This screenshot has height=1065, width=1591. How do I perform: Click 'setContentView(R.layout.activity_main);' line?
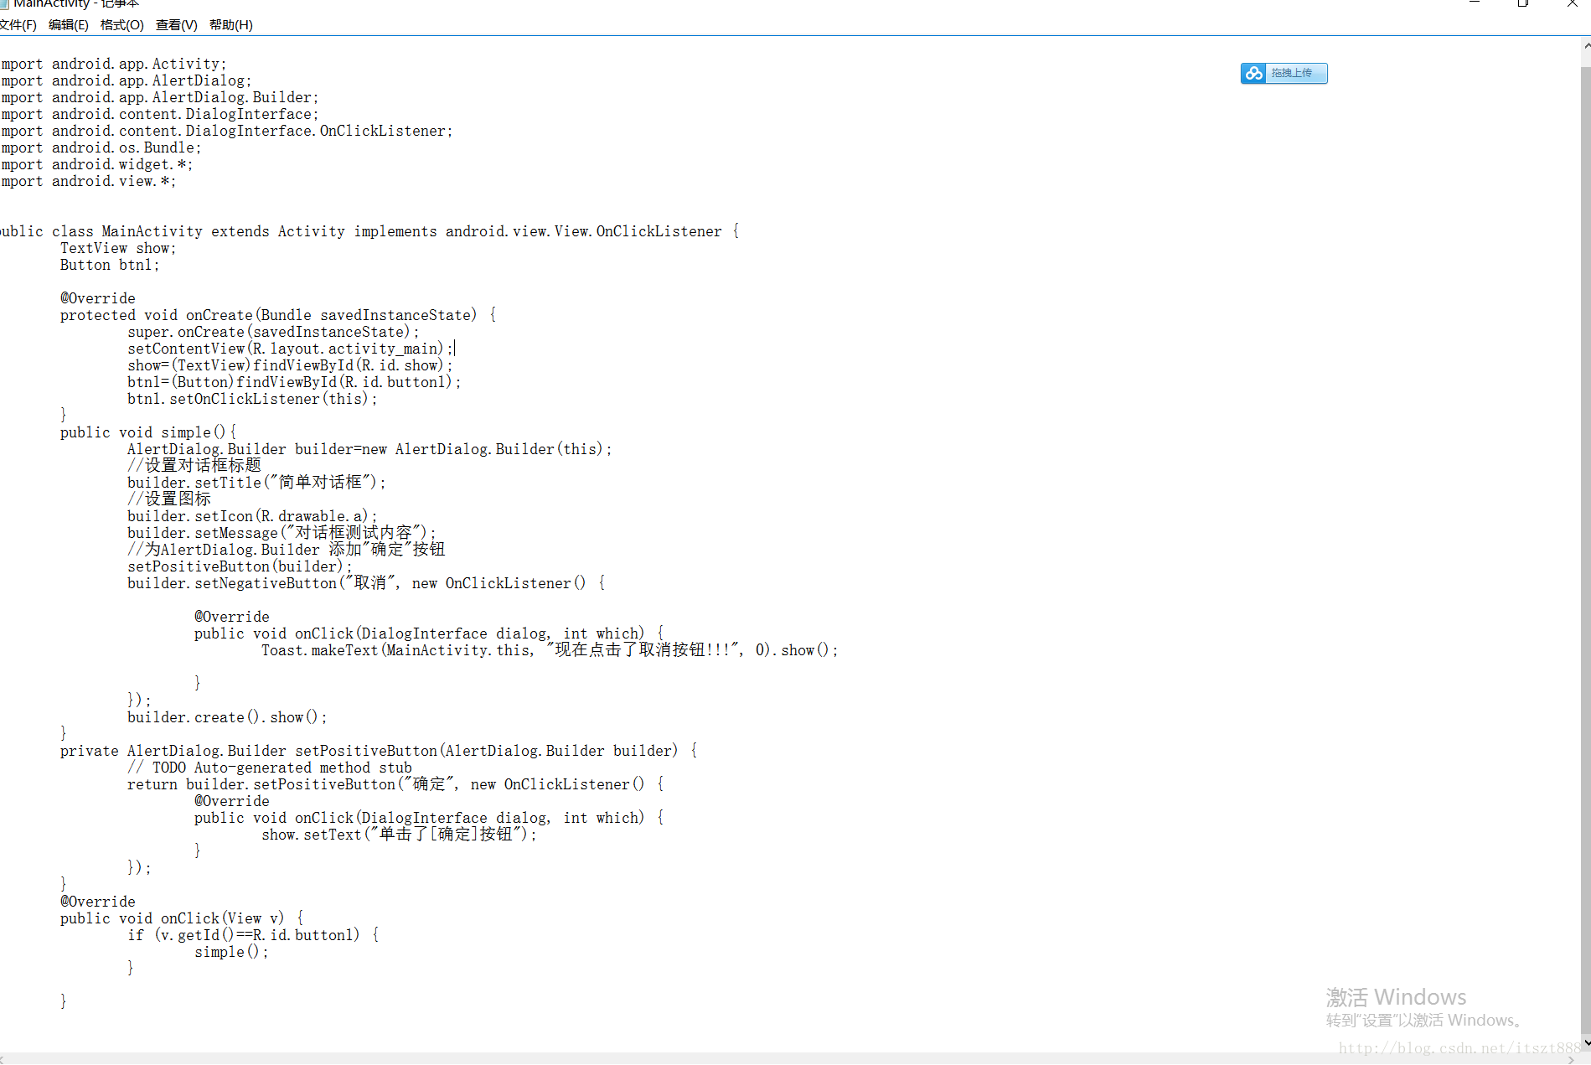pyautogui.click(x=291, y=349)
